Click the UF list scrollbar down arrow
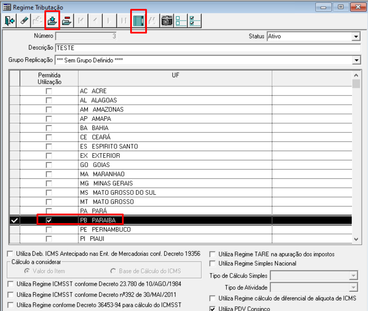This screenshot has width=368, height=311. pos(356,239)
